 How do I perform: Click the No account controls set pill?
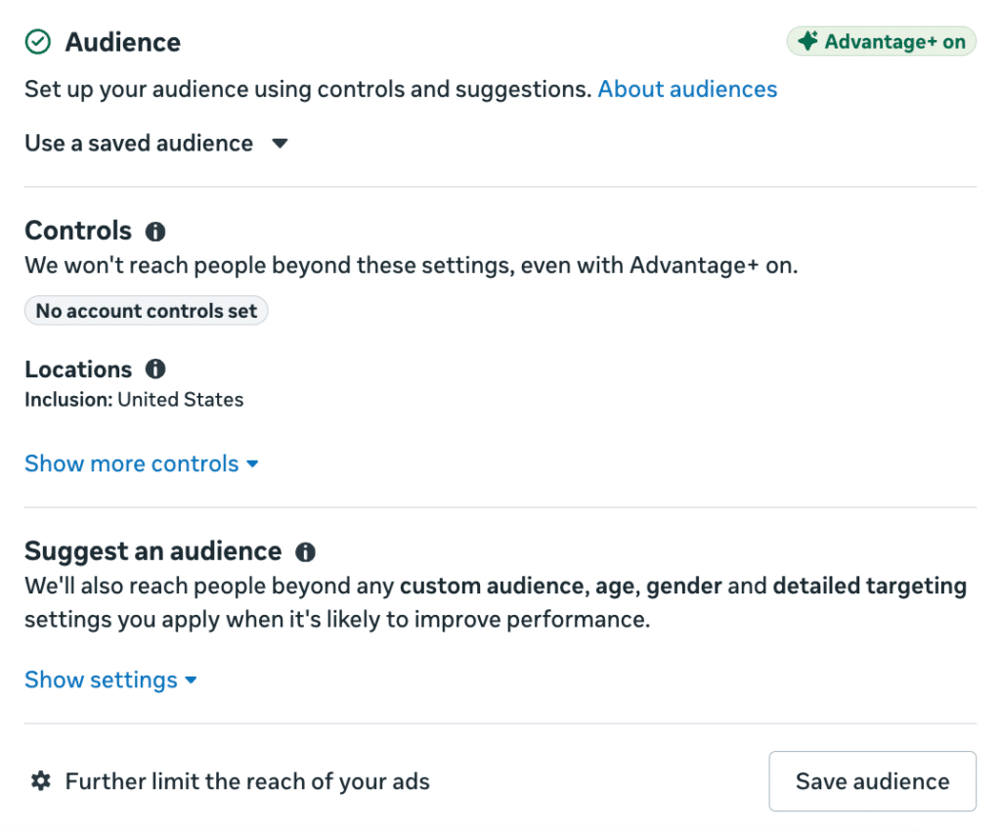pyautogui.click(x=147, y=311)
